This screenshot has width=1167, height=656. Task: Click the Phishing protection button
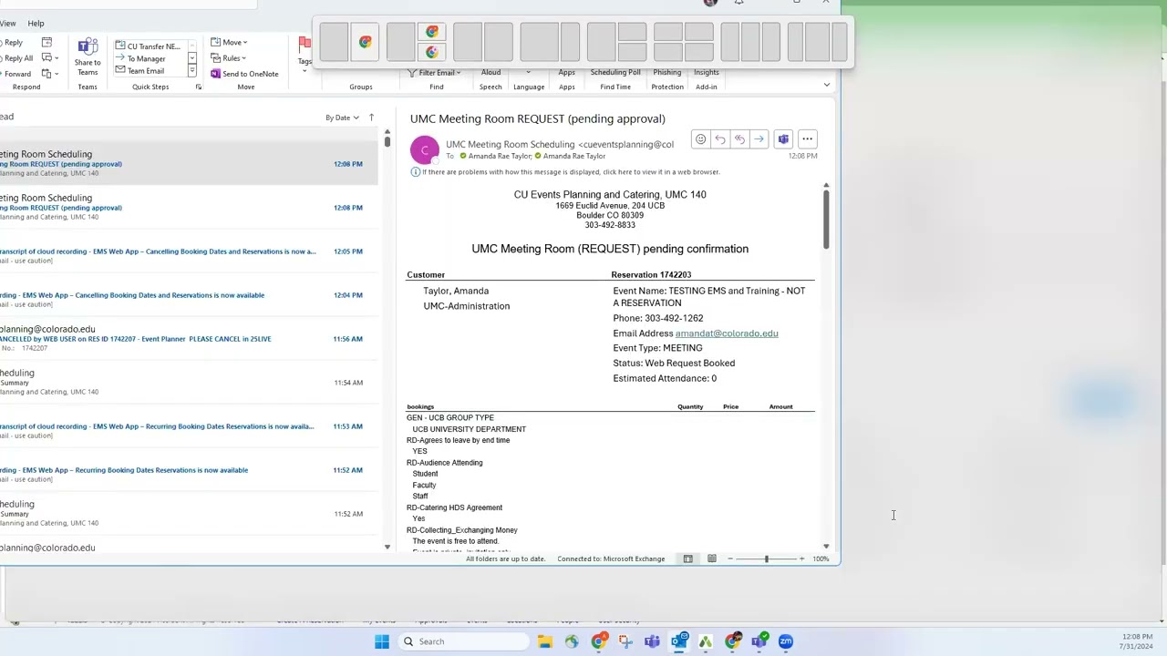666,72
